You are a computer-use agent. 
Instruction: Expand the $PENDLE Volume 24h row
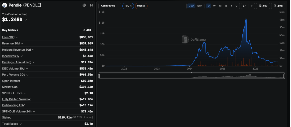34,111
